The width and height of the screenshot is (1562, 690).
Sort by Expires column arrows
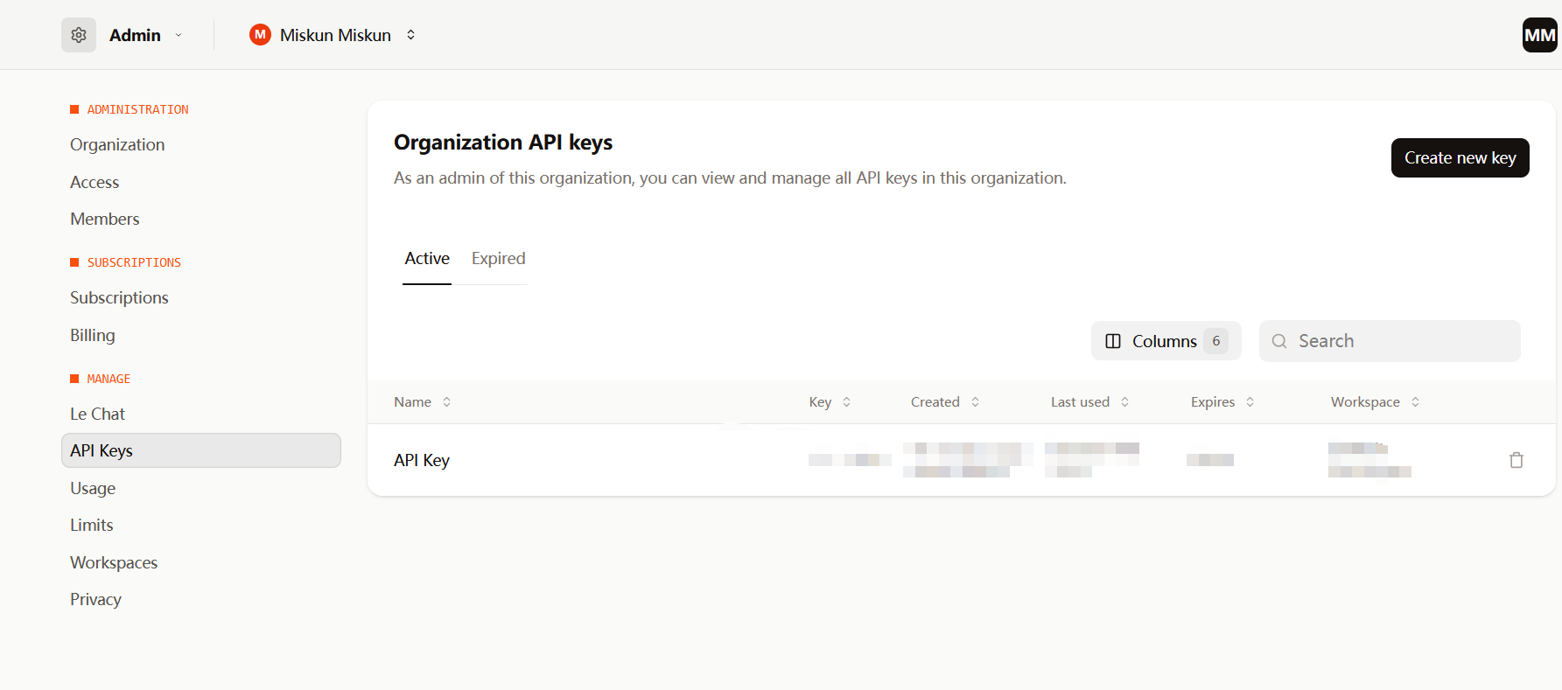pos(1250,402)
